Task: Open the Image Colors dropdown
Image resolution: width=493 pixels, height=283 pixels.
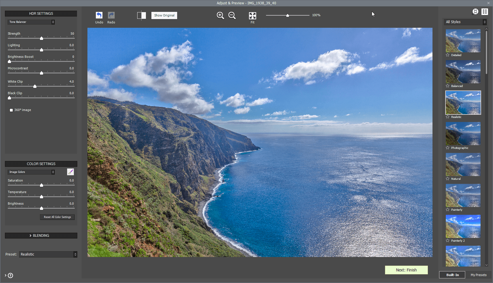Action: (31, 172)
